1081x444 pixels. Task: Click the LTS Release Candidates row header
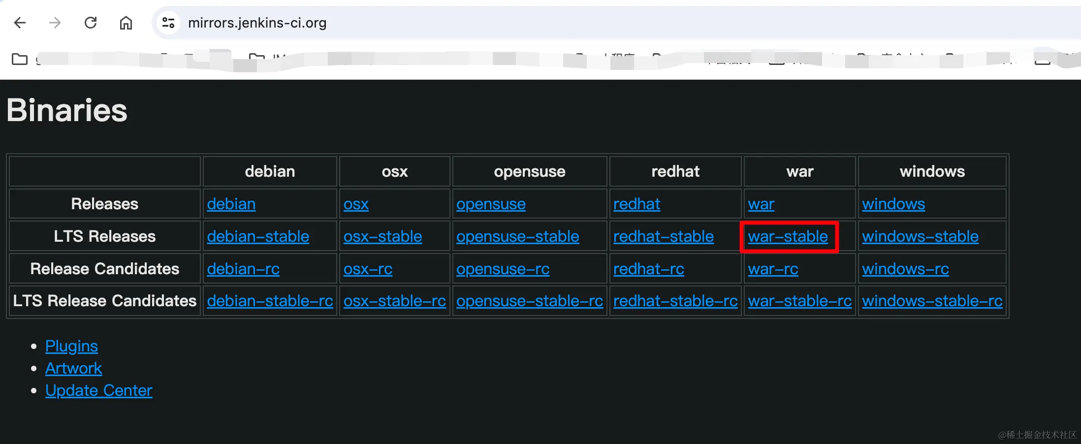click(x=105, y=301)
